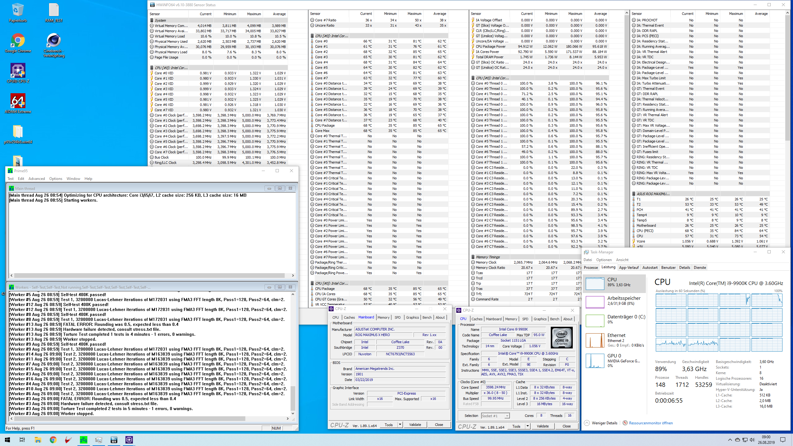This screenshot has width=793, height=446.
Task: Open the Advanced menu in Prime95
Action: 37,179
